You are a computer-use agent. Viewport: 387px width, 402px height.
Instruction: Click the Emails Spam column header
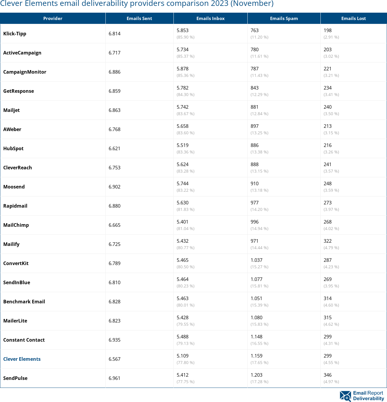point(284,18)
